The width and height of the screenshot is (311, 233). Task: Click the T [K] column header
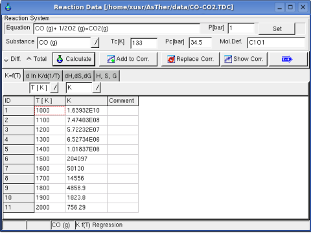pyautogui.click(x=50, y=101)
